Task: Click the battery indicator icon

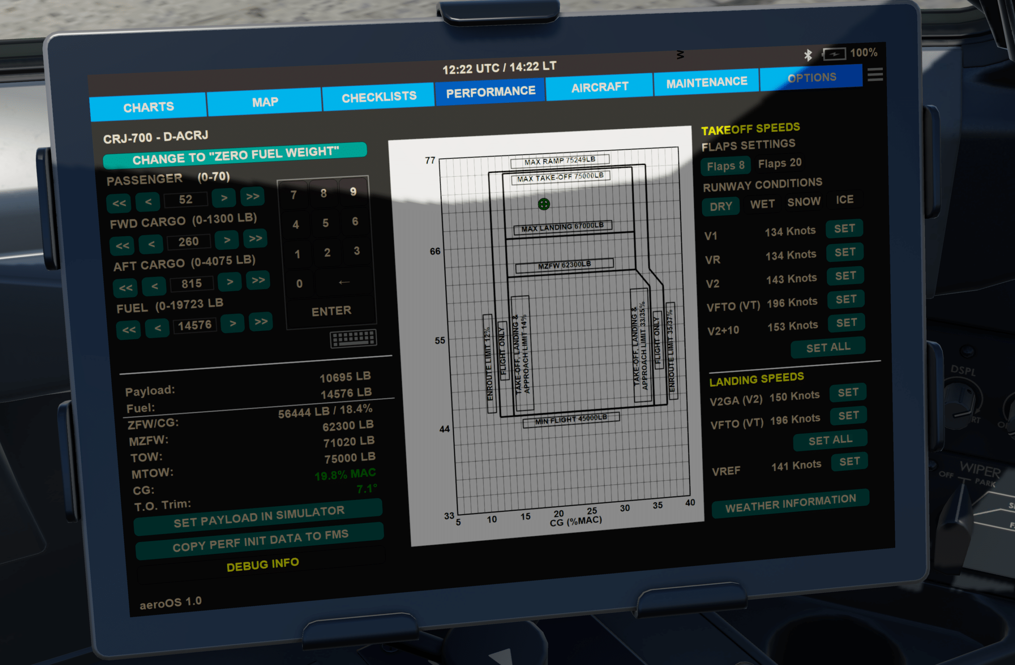Action: pyautogui.click(x=834, y=54)
